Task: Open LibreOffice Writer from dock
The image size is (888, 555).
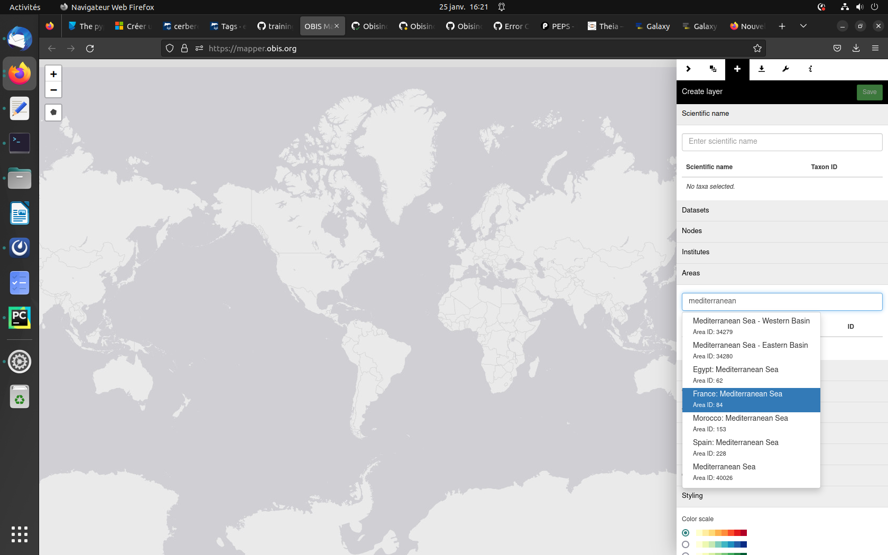Action: 20,214
